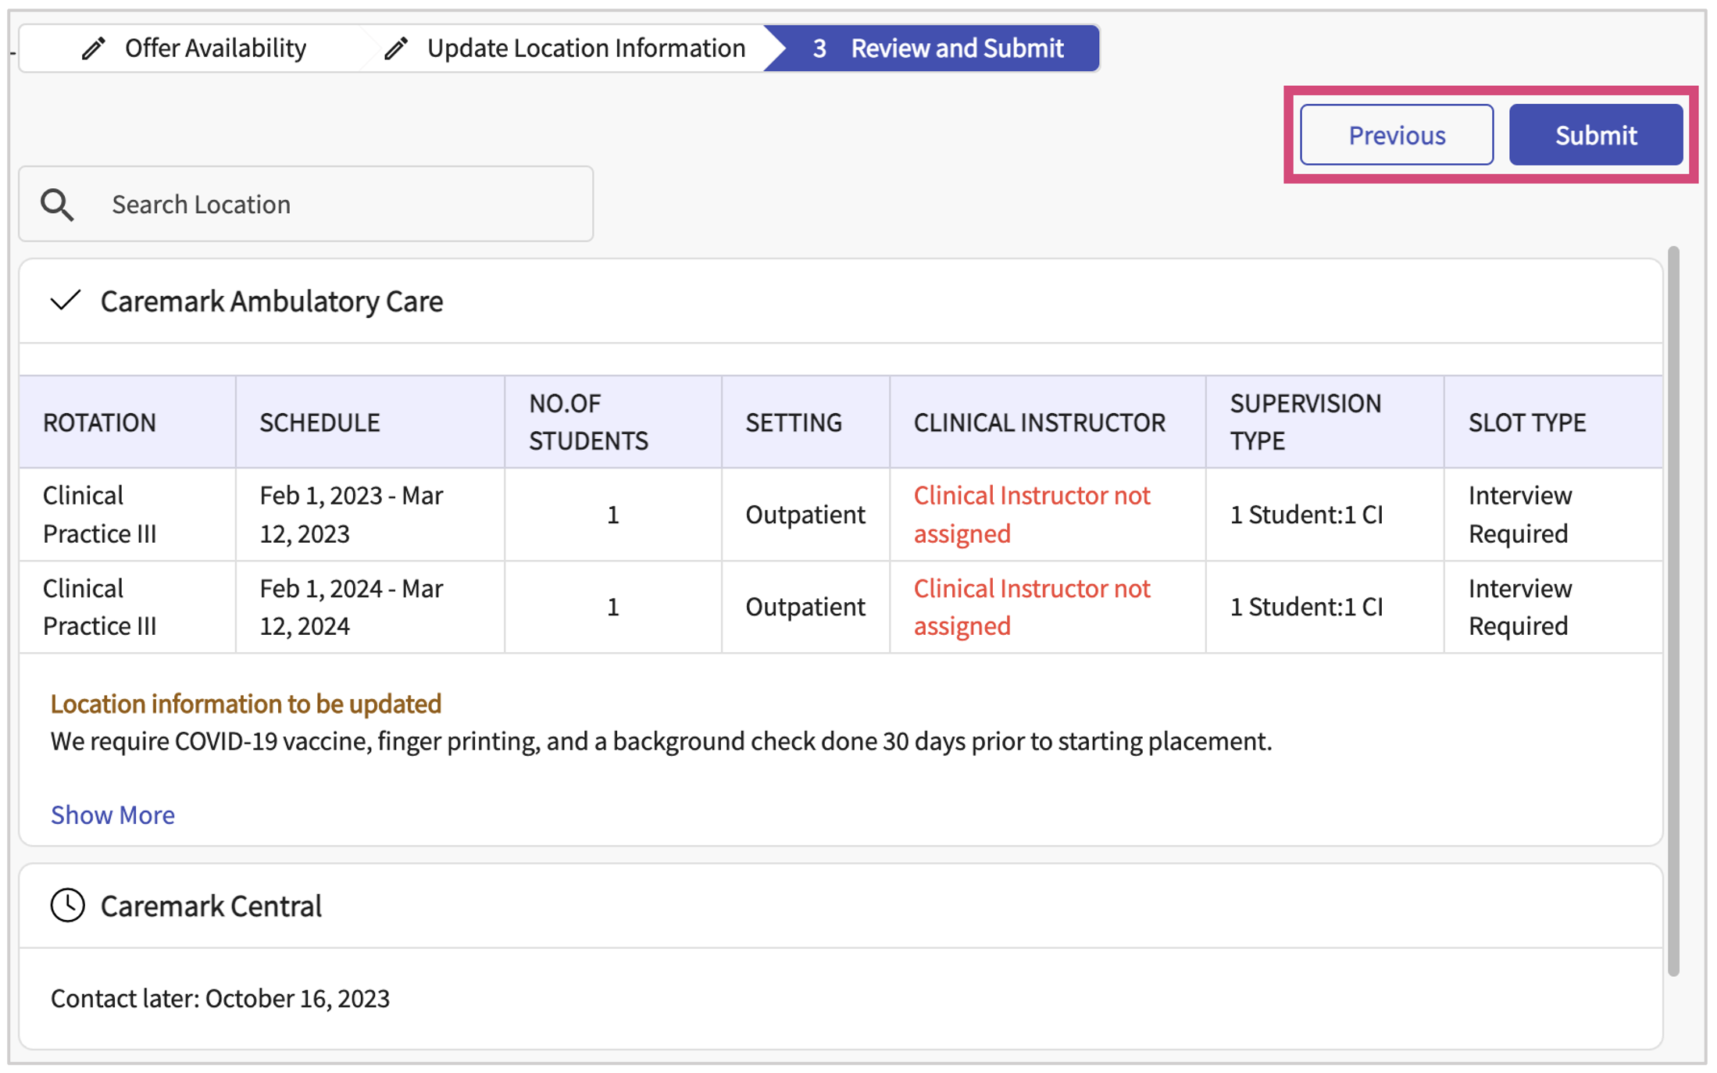The width and height of the screenshot is (1717, 1073).
Task: Click '1 Student:1 CI' in the 2024 row
Action: (x=1307, y=607)
